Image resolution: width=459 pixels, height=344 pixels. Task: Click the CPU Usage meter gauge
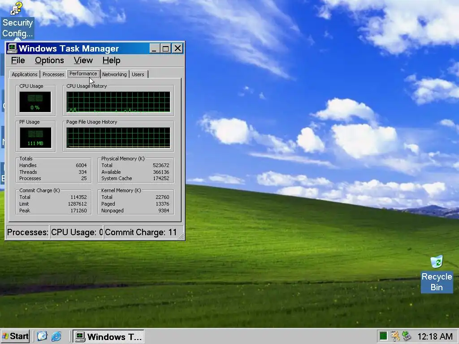coord(35,102)
